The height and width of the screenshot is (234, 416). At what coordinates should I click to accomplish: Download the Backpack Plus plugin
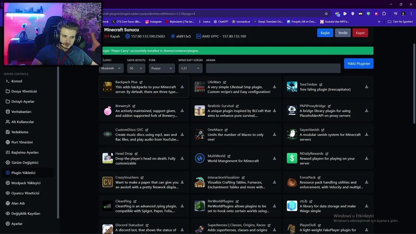tap(182, 87)
